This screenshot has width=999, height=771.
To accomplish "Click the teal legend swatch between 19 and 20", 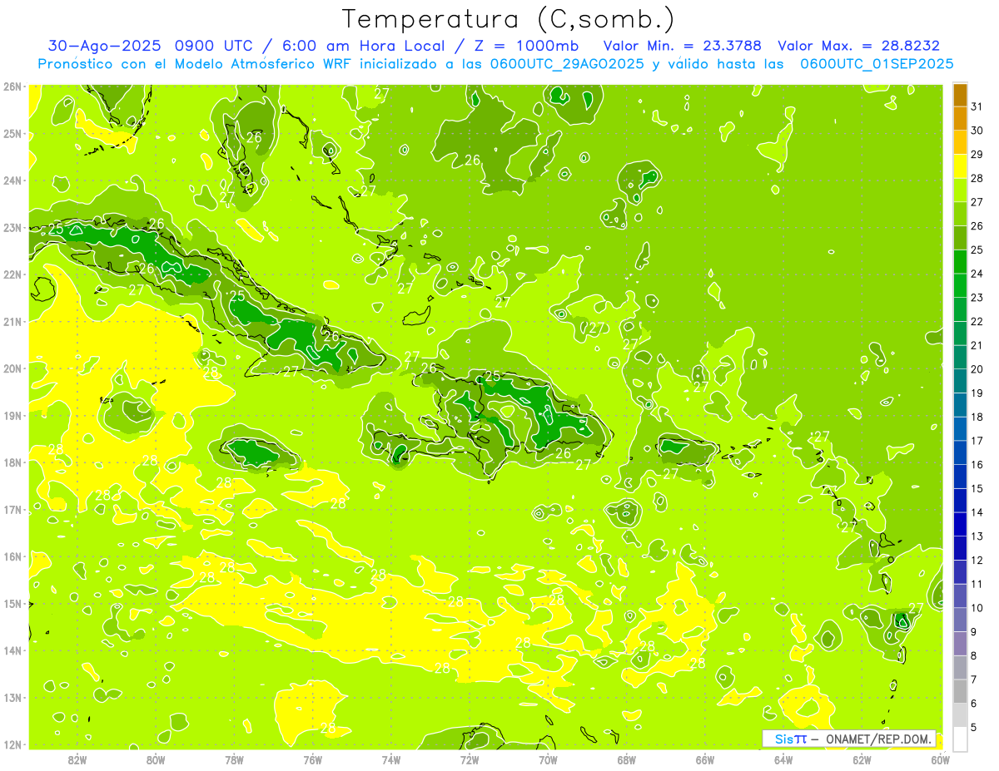I will coord(960,381).
